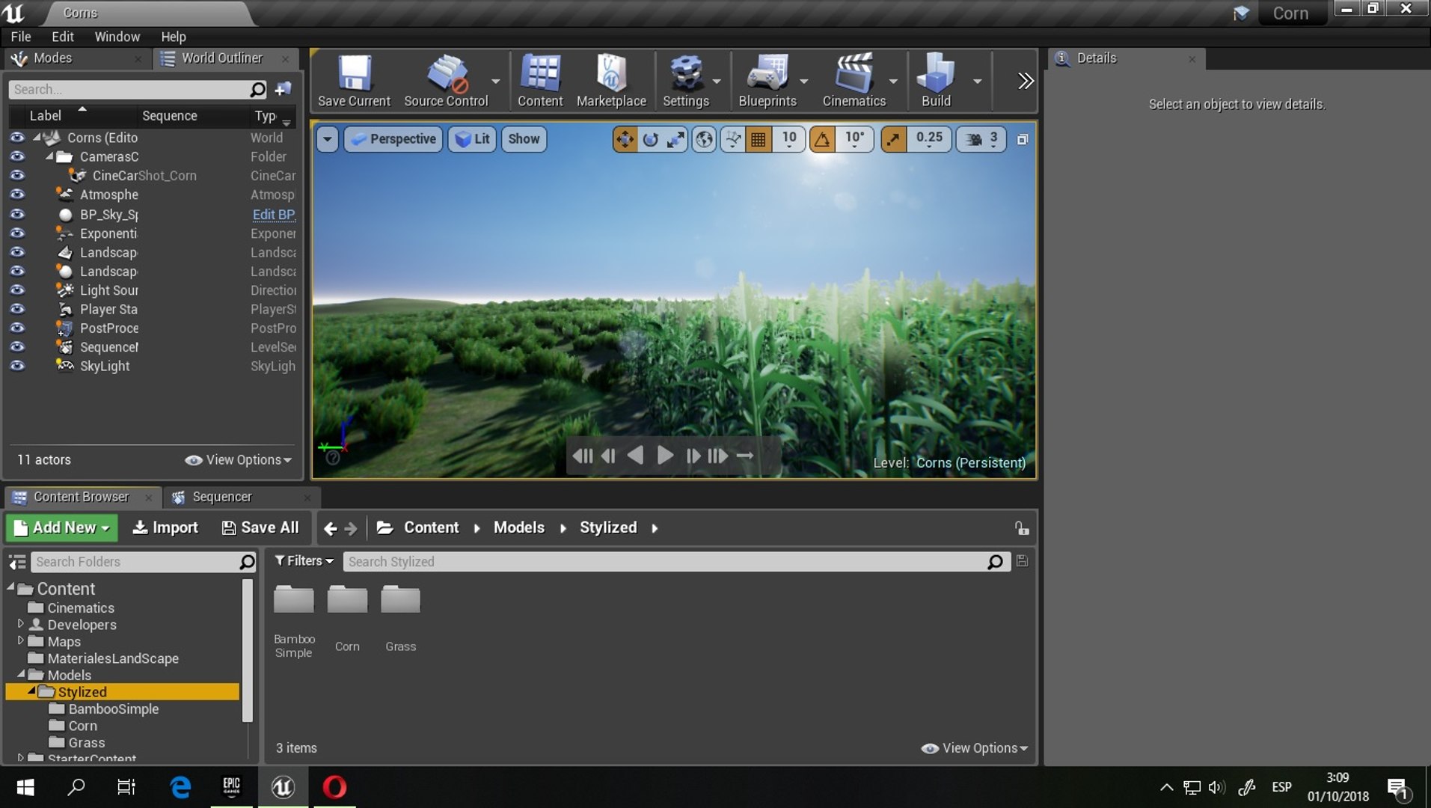
Task: Click the Build toolbar icon
Action: pyautogui.click(x=936, y=81)
